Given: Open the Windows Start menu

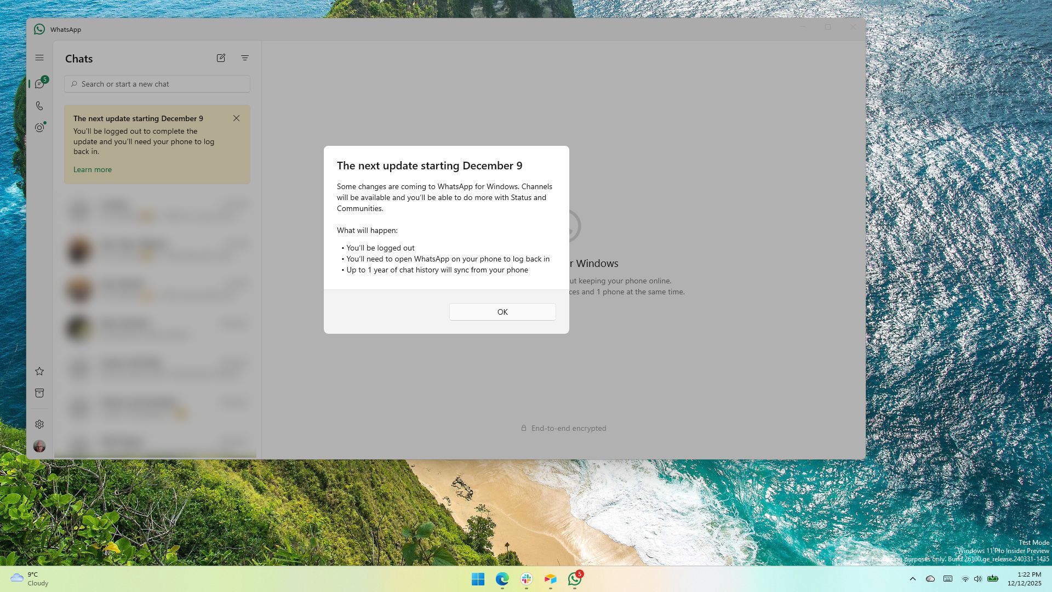Looking at the screenshot, I should pyautogui.click(x=478, y=579).
